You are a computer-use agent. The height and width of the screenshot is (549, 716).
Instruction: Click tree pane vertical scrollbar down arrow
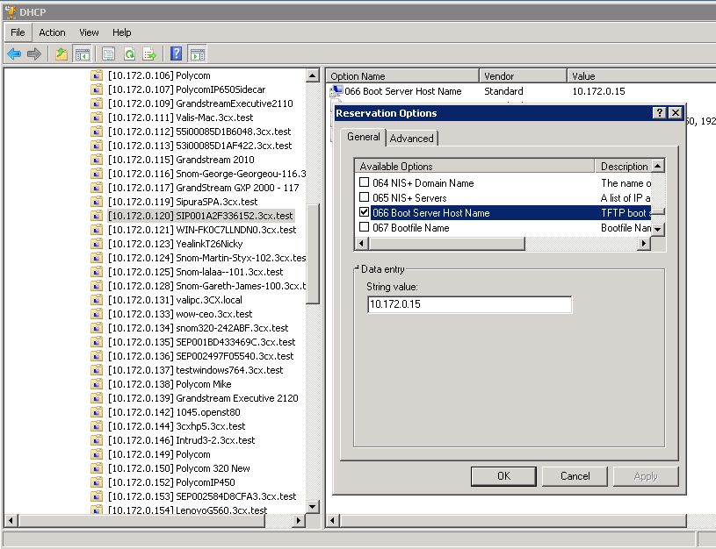[313, 507]
